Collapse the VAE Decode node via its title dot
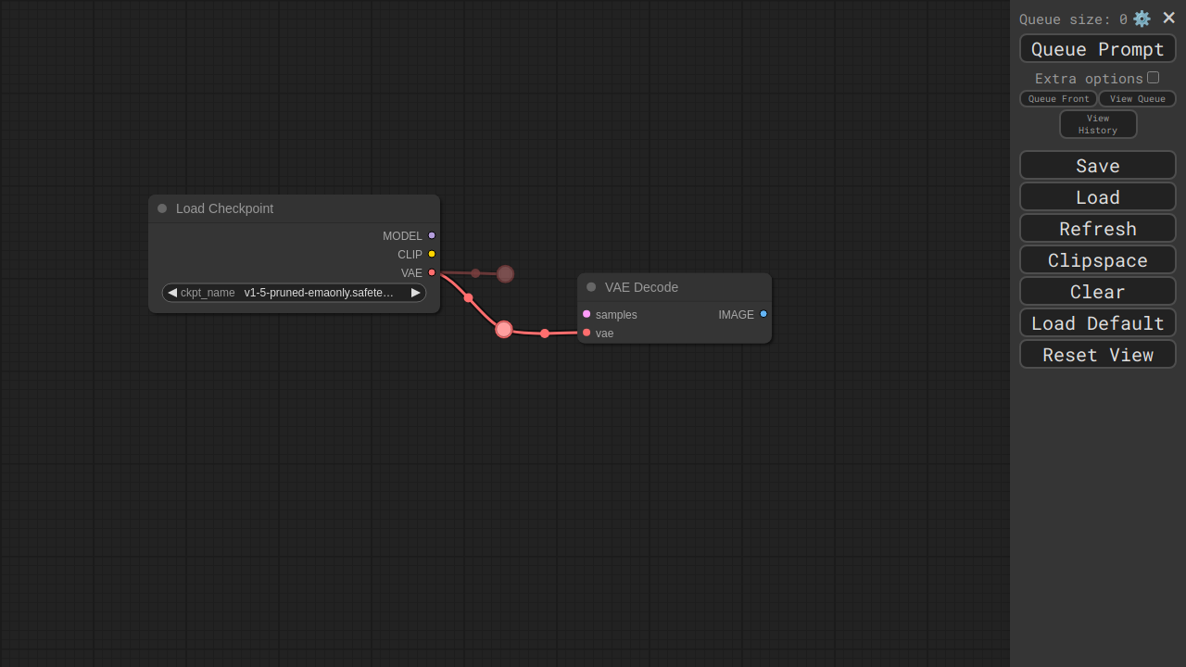This screenshot has width=1186, height=667. (591, 287)
